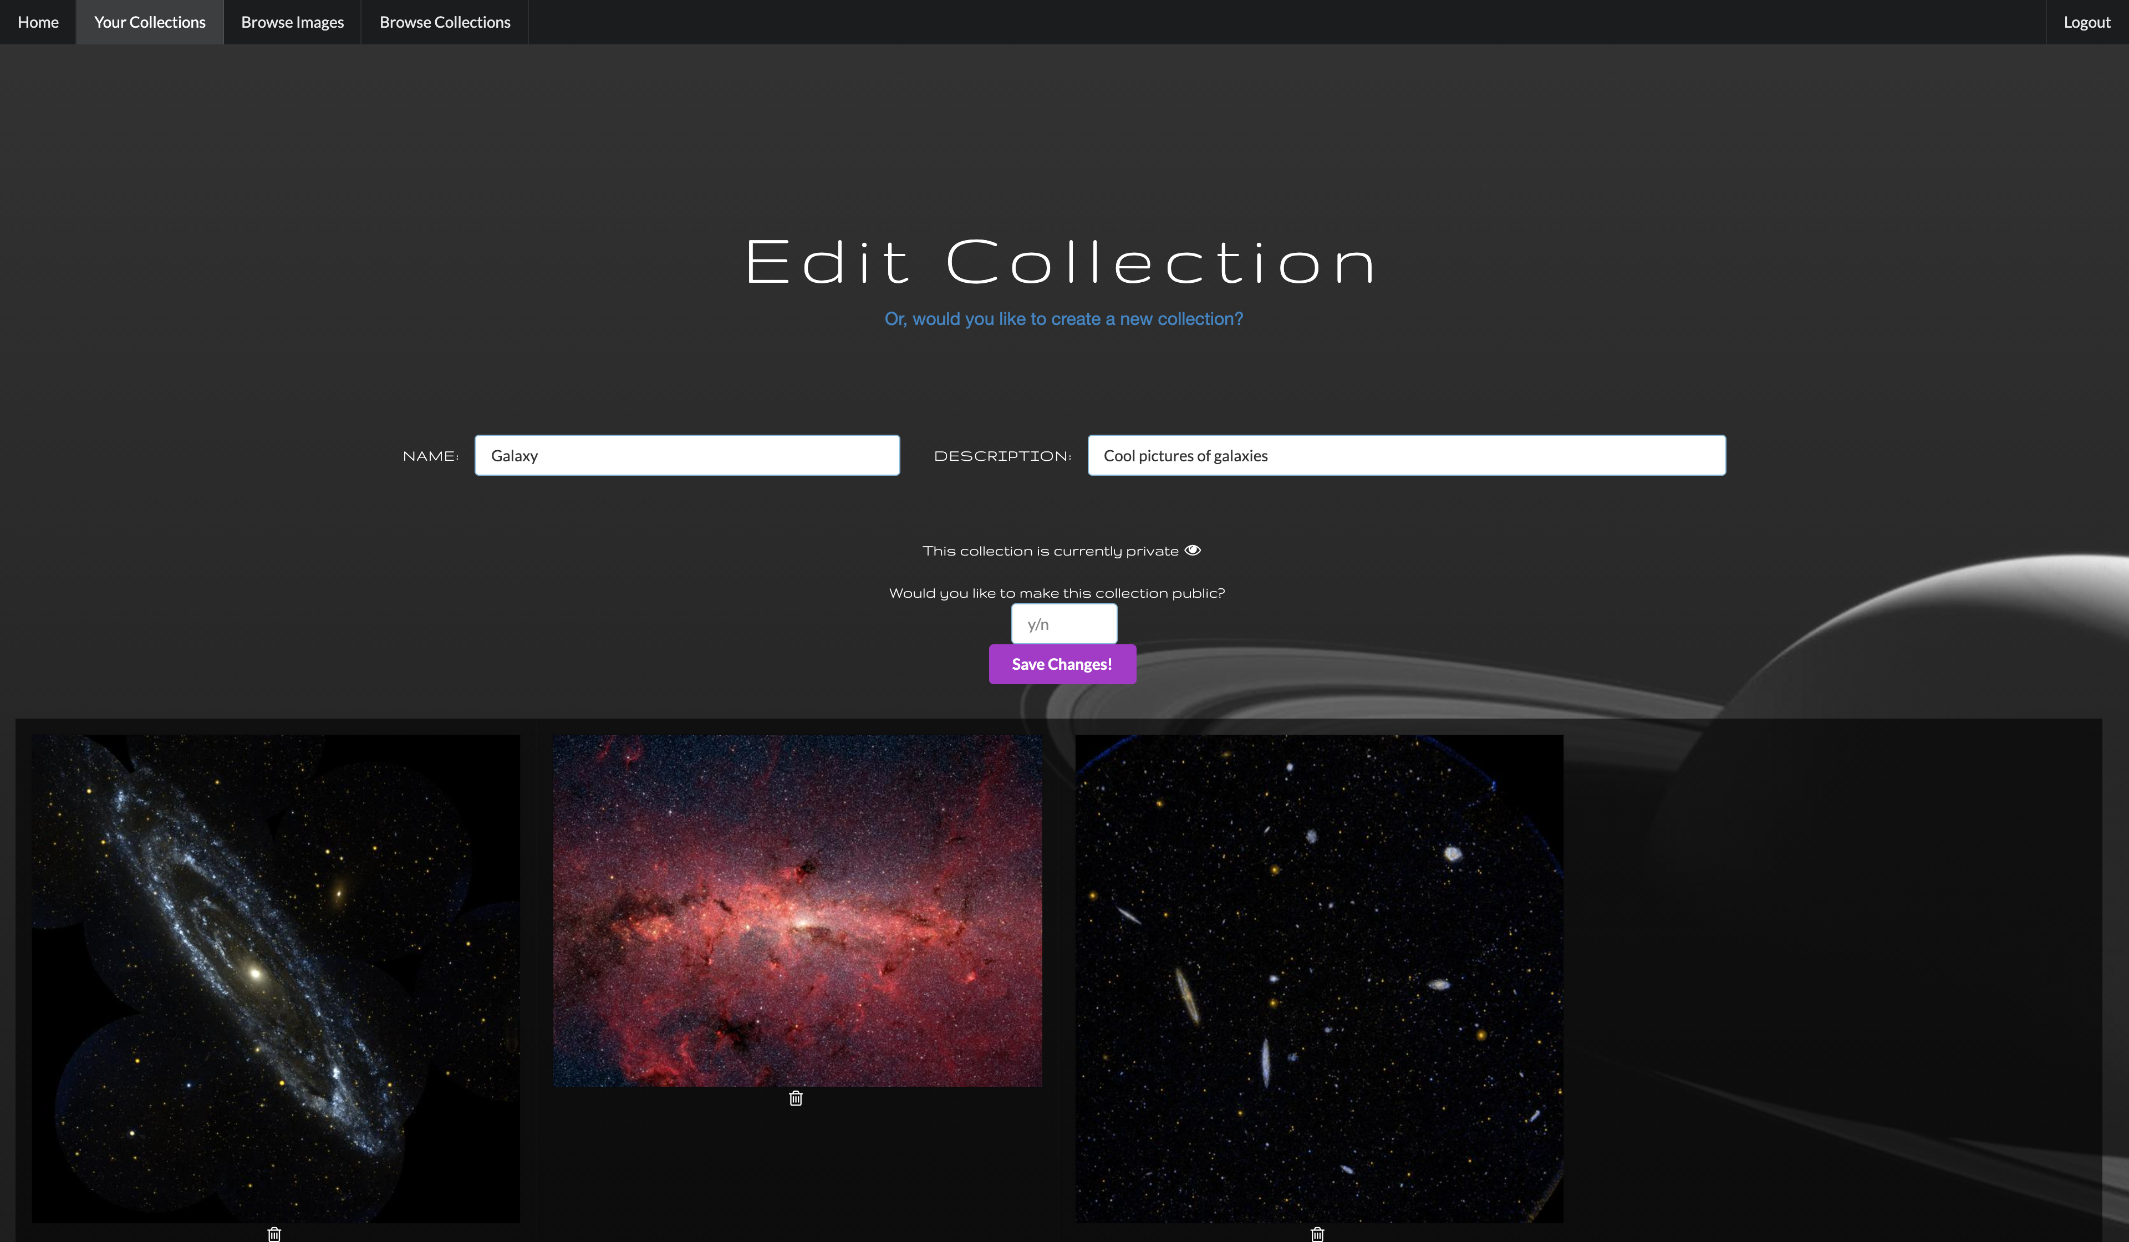2129x1242 pixels.
Task: Delete the blue spiral galaxy image
Action: (x=274, y=1234)
